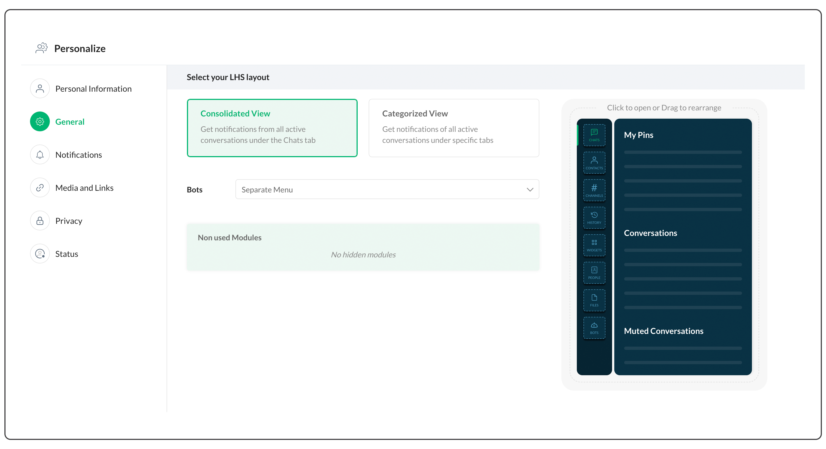Click the General gear icon

pyautogui.click(x=40, y=122)
